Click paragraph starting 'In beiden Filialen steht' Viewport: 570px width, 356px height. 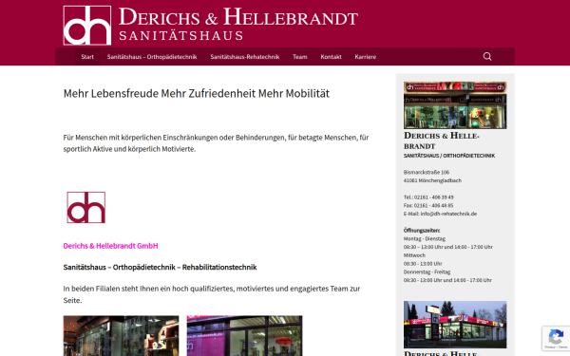coord(212,294)
